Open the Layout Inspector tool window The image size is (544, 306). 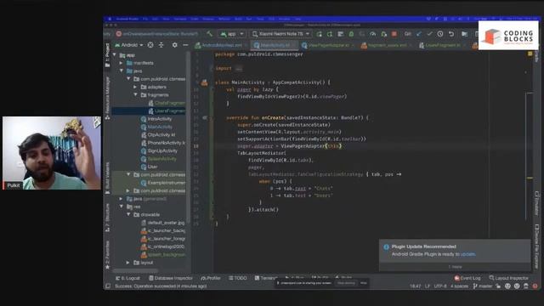509,278
